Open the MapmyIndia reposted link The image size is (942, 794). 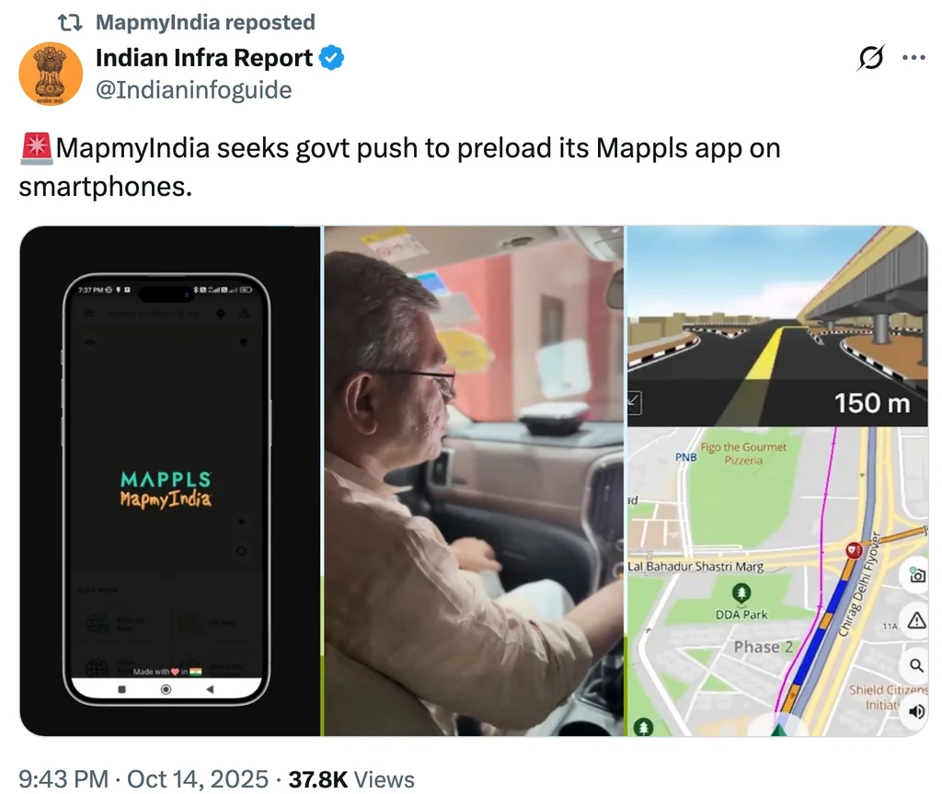pos(205,22)
